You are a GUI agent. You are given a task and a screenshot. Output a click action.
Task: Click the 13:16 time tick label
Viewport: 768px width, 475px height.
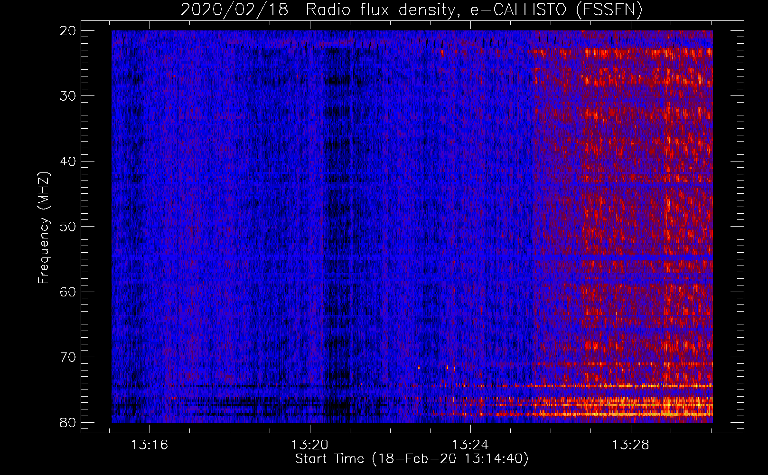pos(150,445)
